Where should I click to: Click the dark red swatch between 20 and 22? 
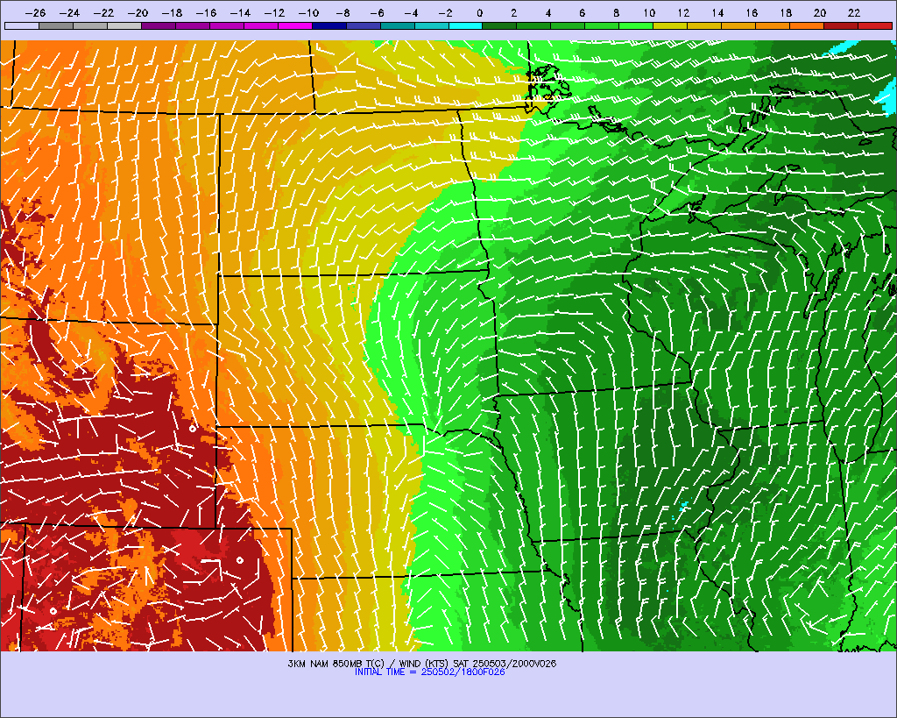841,25
